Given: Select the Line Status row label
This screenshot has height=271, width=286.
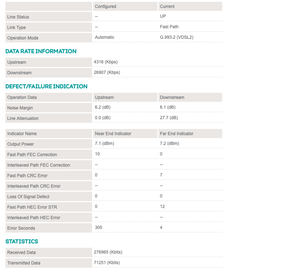Looking at the screenshot, I should pos(18,17).
